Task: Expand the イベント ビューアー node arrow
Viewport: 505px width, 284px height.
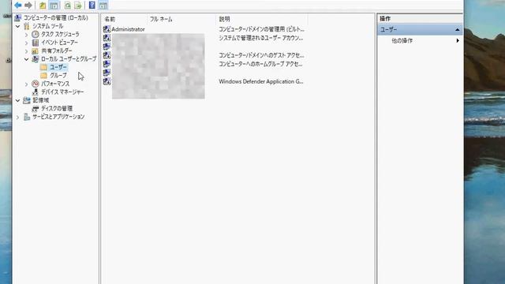Action: pyautogui.click(x=26, y=43)
